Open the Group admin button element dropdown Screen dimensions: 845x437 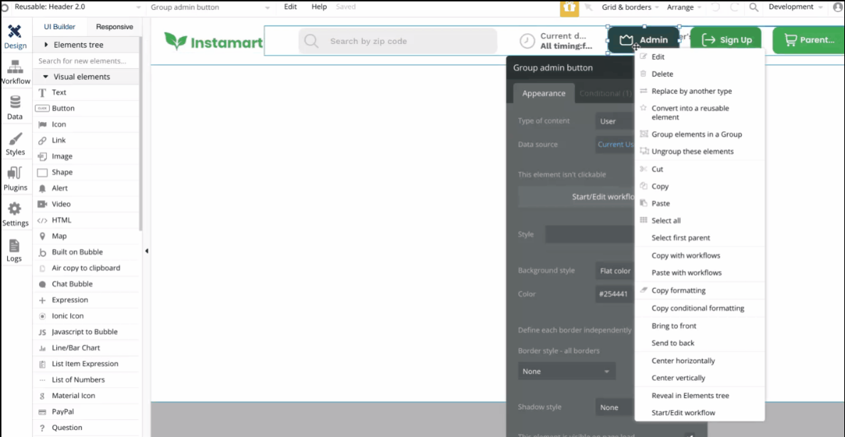[210, 7]
